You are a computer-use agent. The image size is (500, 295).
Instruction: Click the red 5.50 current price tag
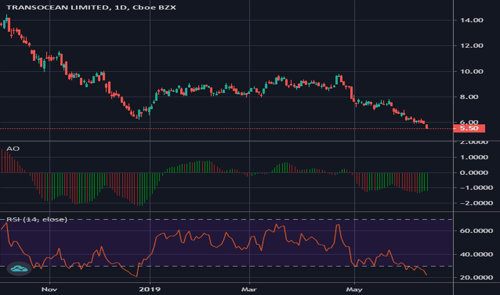tap(469, 128)
